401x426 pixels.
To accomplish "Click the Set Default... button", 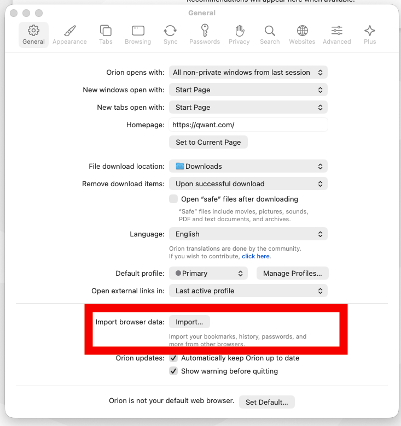I will point(266,402).
